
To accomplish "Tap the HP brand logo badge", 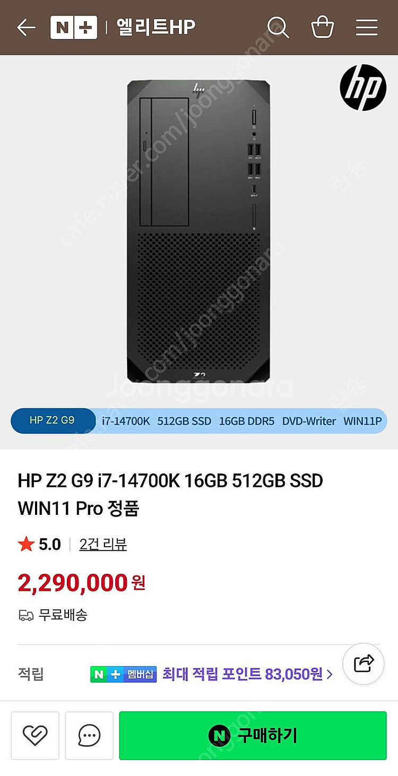I will (x=364, y=88).
